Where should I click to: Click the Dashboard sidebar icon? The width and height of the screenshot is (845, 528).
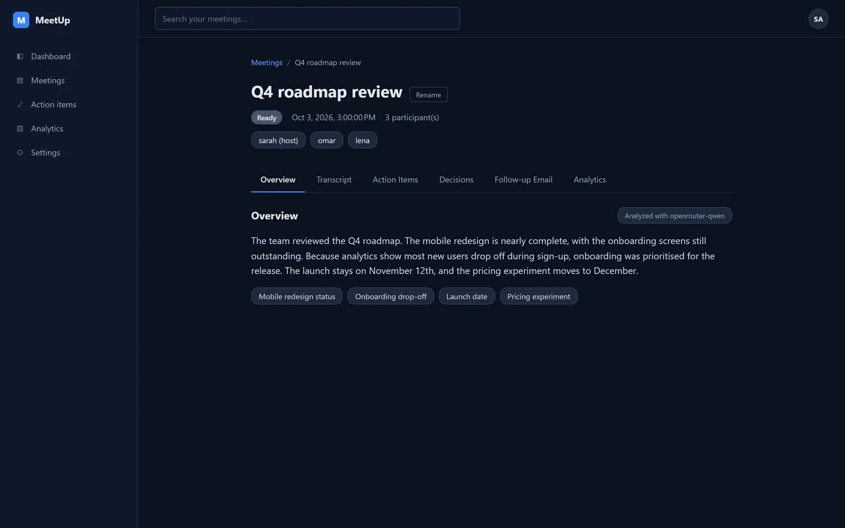click(x=20, y=56)
